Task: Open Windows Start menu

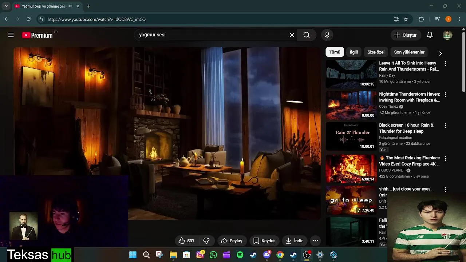Action: [x=133, y=255]
